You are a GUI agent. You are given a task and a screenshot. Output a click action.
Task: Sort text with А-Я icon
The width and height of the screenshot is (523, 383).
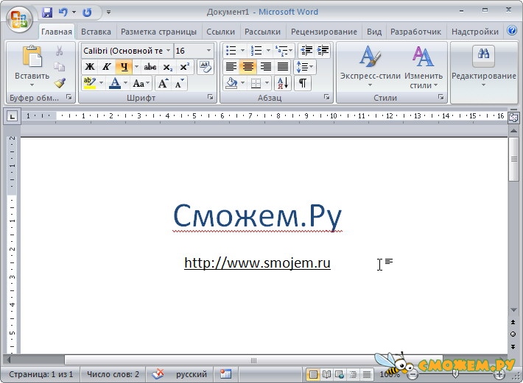tap(283, 83)
